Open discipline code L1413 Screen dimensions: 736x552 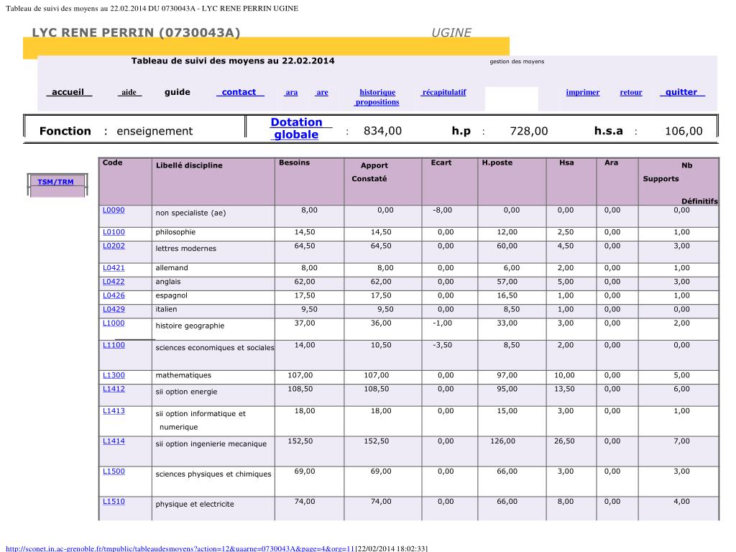[114, 411]
